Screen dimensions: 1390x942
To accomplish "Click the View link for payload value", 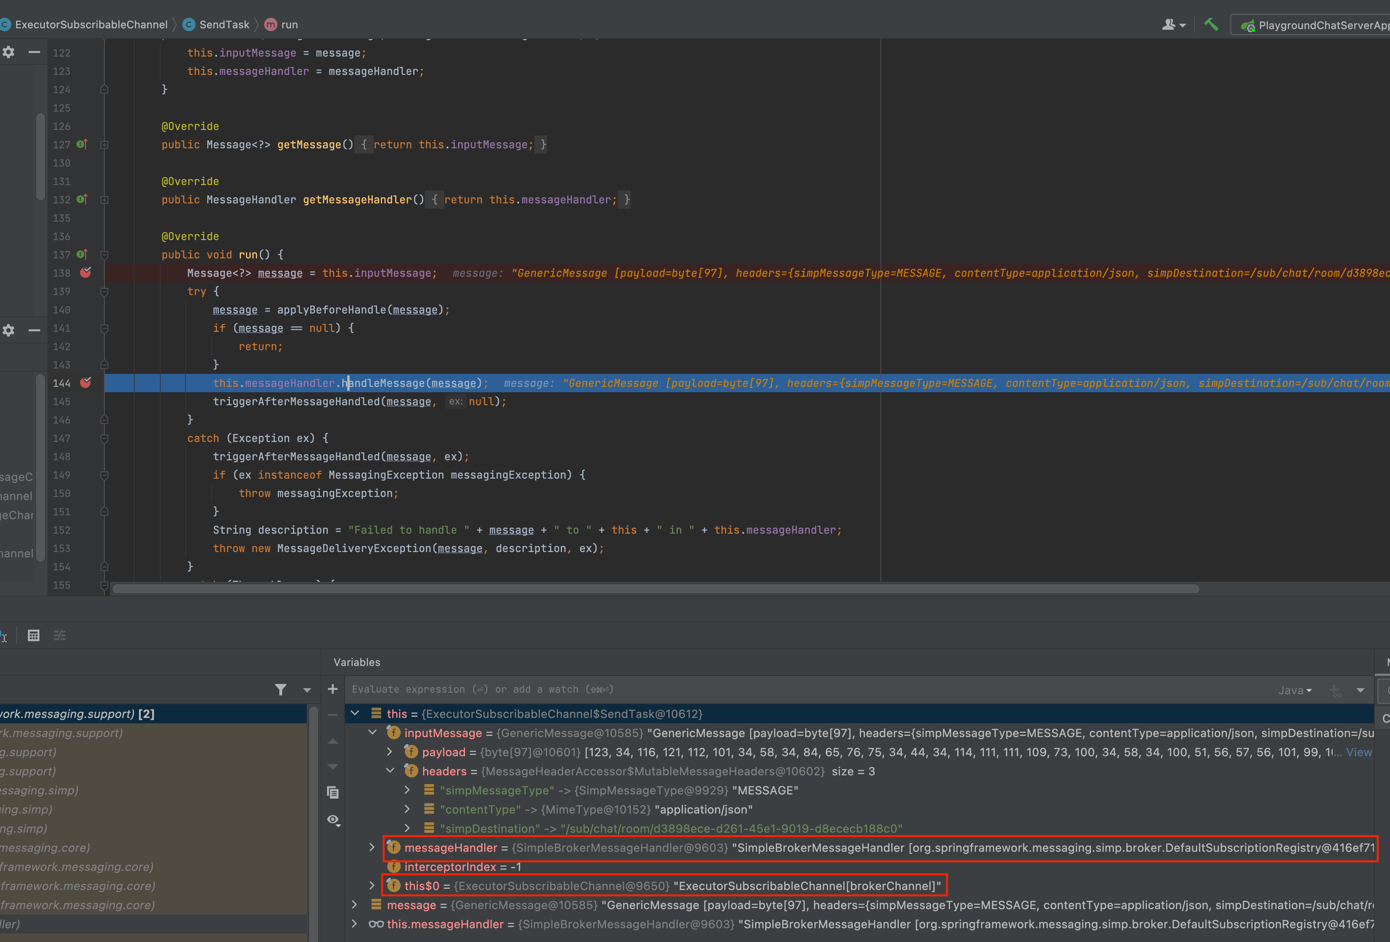I will (1358, 752).
